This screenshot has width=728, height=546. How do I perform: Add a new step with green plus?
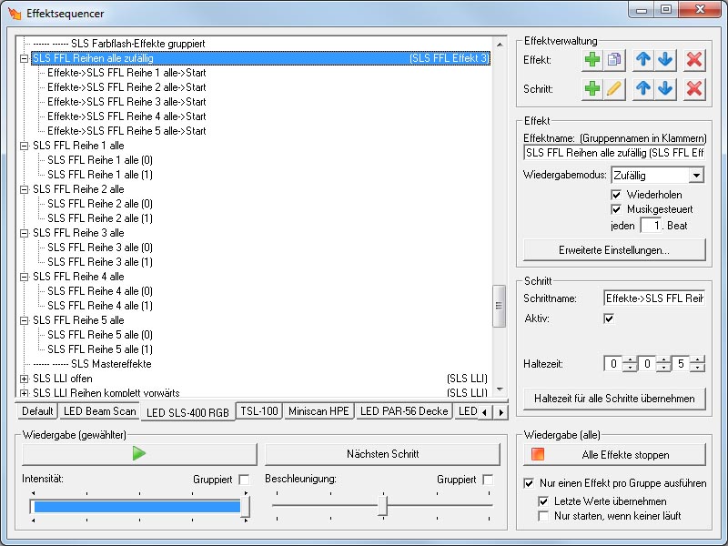(x=592, y=88)
